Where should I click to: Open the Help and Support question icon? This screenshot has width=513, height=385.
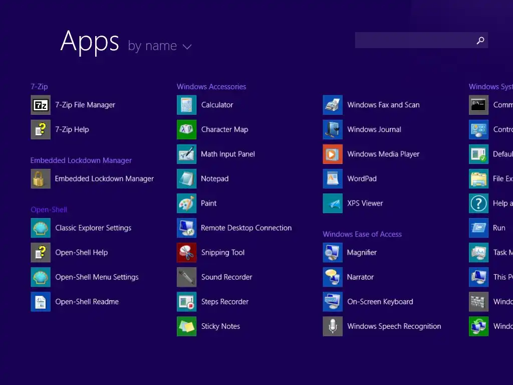pos(478,204)
